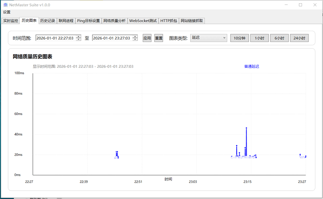
Task: Click the end time input field
Action: point(112,38)
